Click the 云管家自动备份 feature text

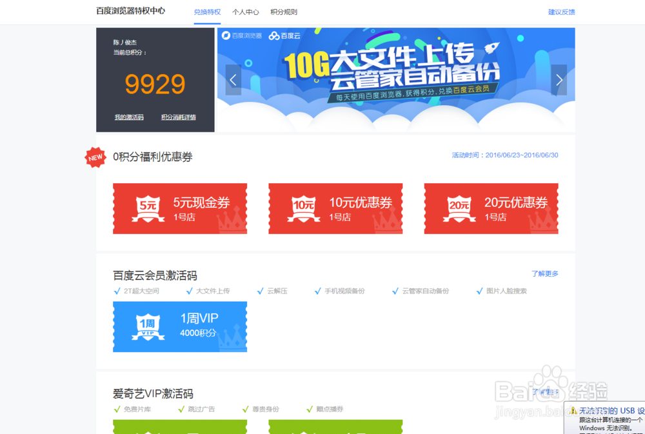(425, 291)
